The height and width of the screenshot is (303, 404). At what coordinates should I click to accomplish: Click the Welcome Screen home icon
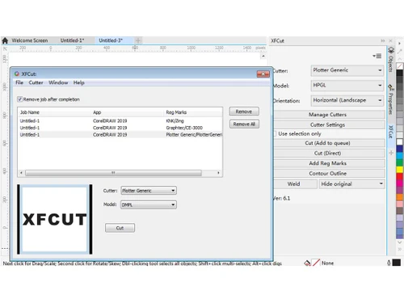coord(5,40)
